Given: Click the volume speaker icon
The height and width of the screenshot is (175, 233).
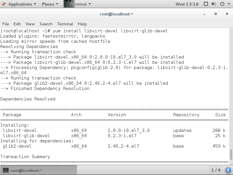Looking at the screenshot, I should tap(214, 4).
